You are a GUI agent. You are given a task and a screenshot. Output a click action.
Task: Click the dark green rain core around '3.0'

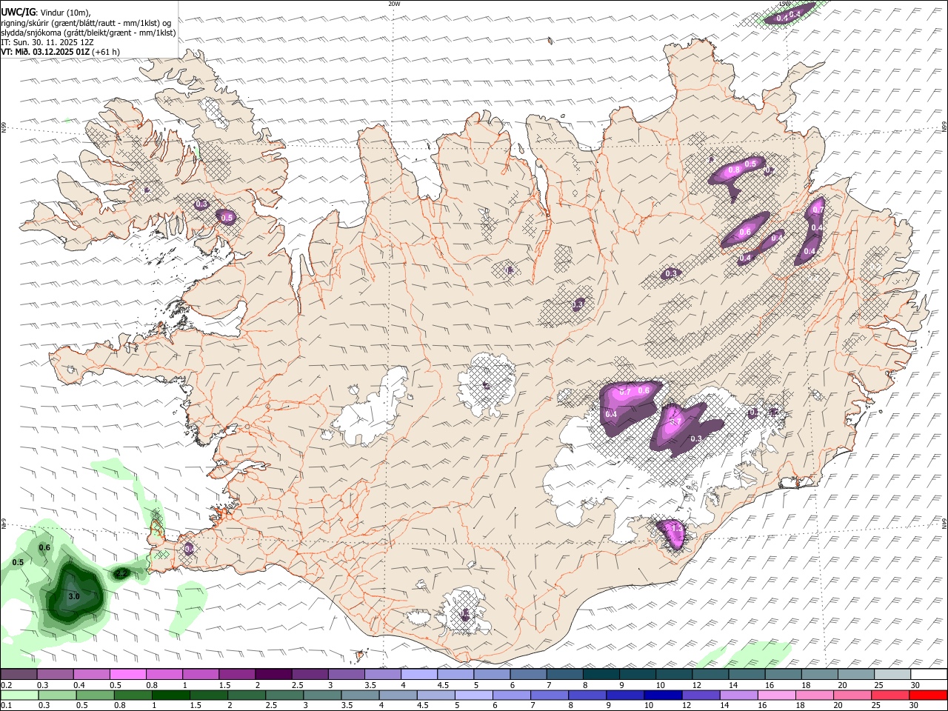[x=73, y=592]
